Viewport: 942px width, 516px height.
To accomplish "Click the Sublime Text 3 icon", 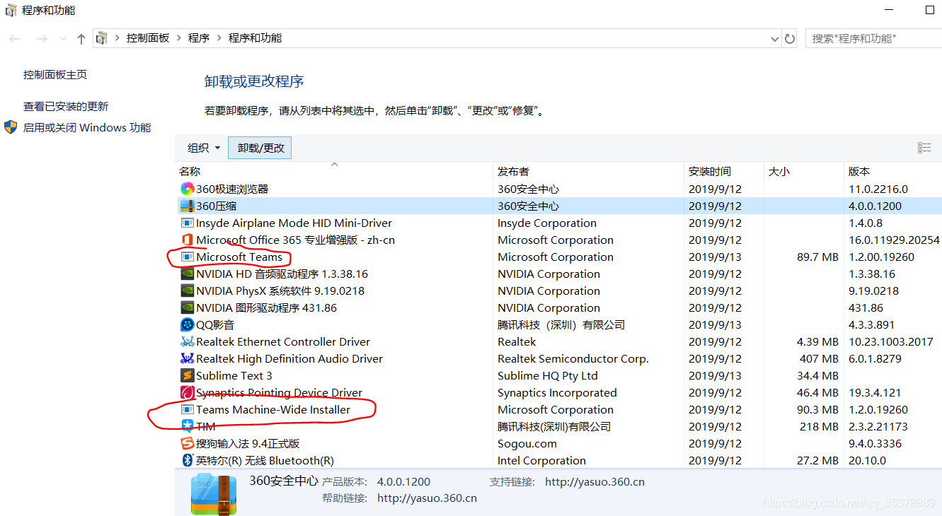I will [187, 375].
